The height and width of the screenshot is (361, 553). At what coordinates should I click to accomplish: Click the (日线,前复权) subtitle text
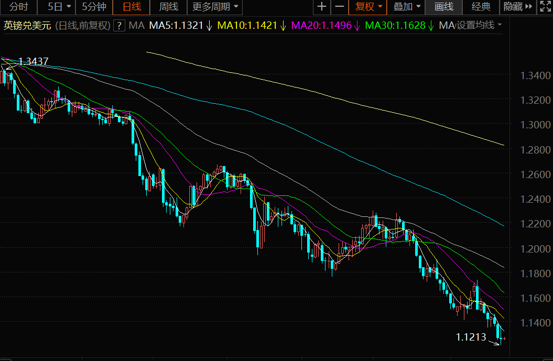(x=83, y=25)
